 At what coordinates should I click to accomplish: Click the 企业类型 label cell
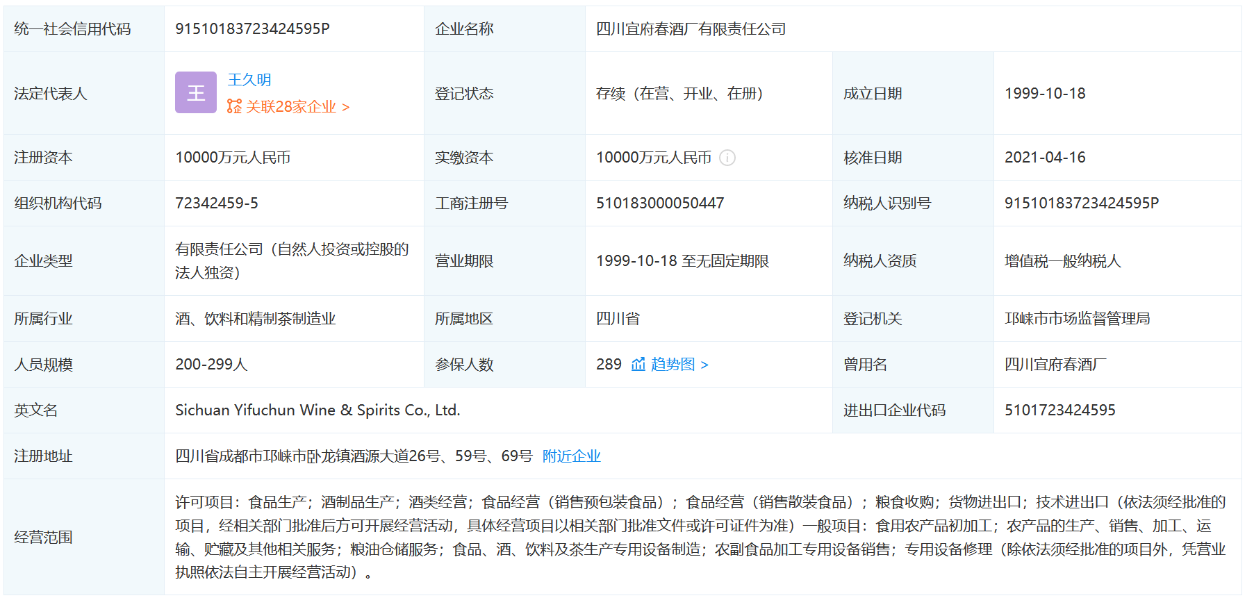pos(84,261)
